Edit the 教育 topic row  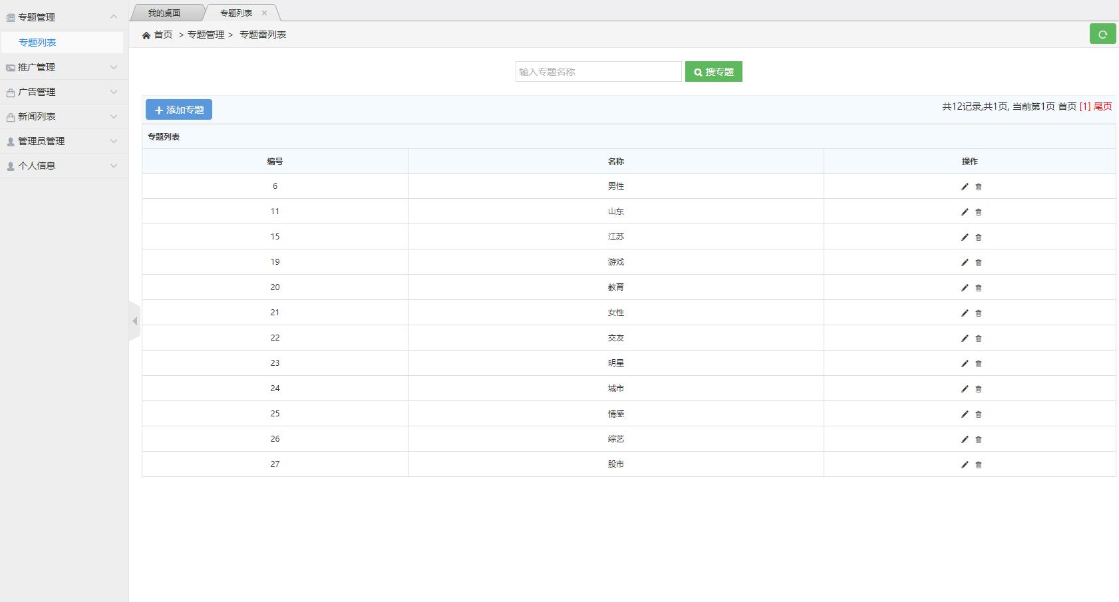pyautogui.click(x=965, y=288)
